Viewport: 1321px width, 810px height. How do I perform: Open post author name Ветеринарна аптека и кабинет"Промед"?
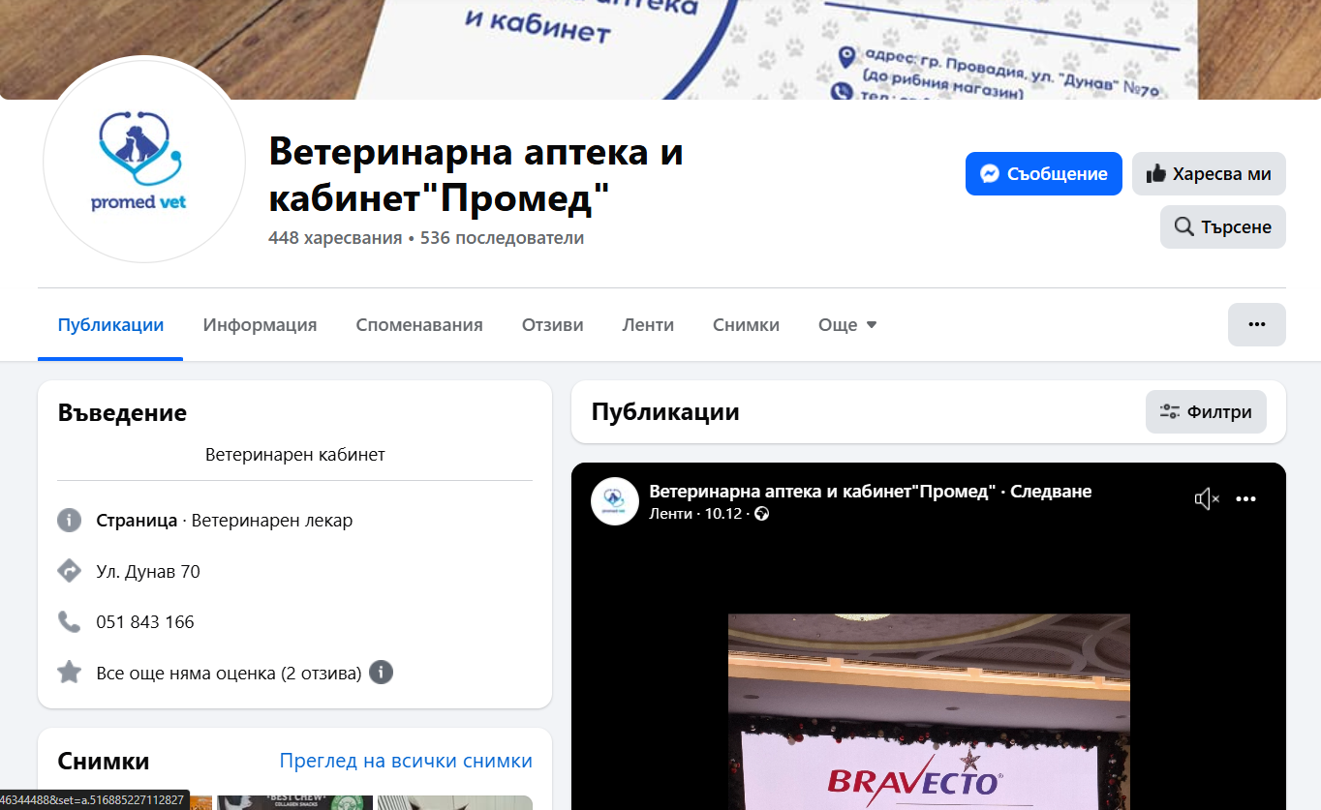[823, 492]
